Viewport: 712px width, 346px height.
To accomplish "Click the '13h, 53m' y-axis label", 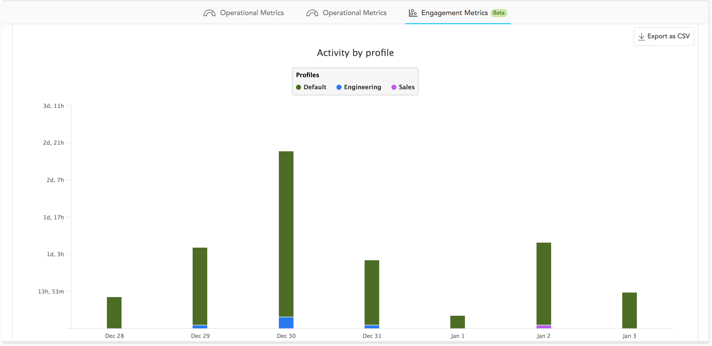I will pyautogui.click(x=51, y=291).
